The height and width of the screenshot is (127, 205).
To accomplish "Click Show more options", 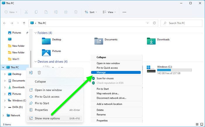I will [55, 118].
